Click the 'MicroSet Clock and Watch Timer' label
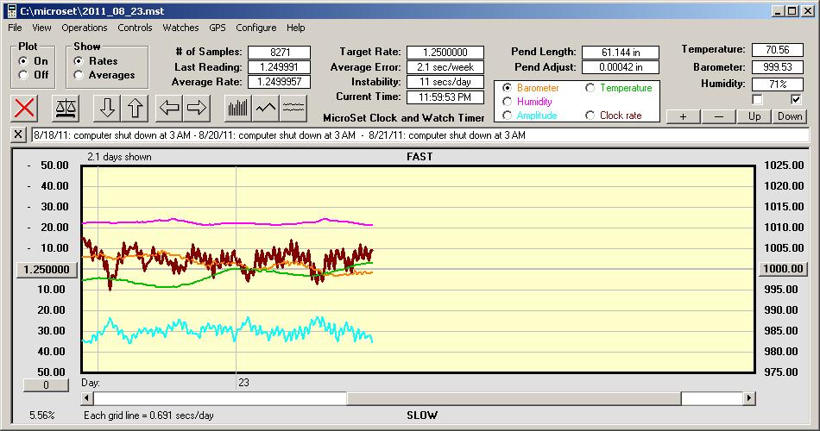Image resolution: width=820 pixels, height=431 pixels. point(404,118)
